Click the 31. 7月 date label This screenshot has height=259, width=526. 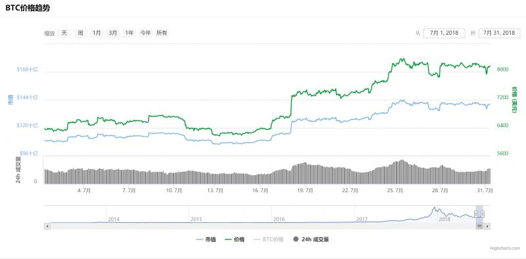click(x=485, y=190)
